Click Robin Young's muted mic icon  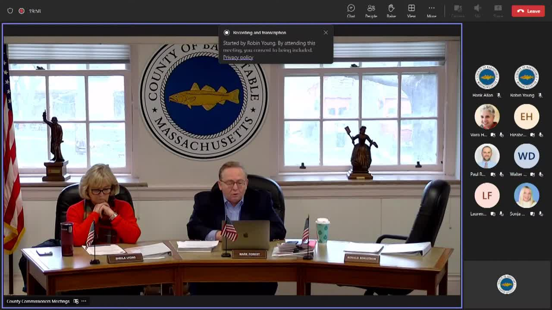540,95
